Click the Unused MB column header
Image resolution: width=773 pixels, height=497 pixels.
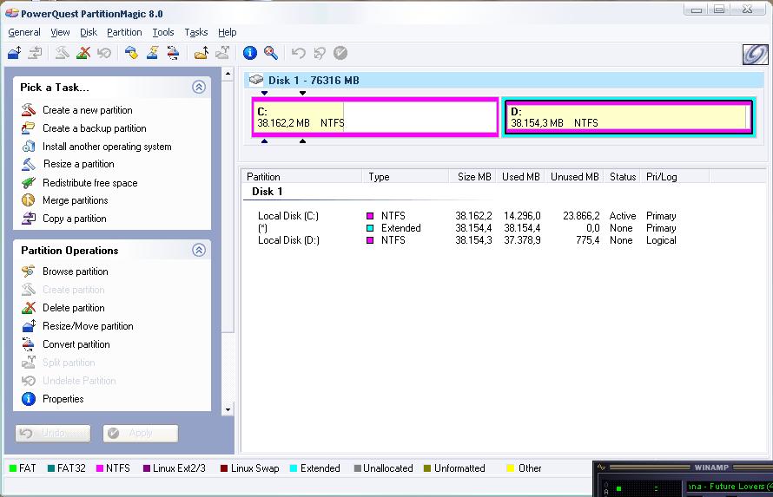click(x=574, y=177)
